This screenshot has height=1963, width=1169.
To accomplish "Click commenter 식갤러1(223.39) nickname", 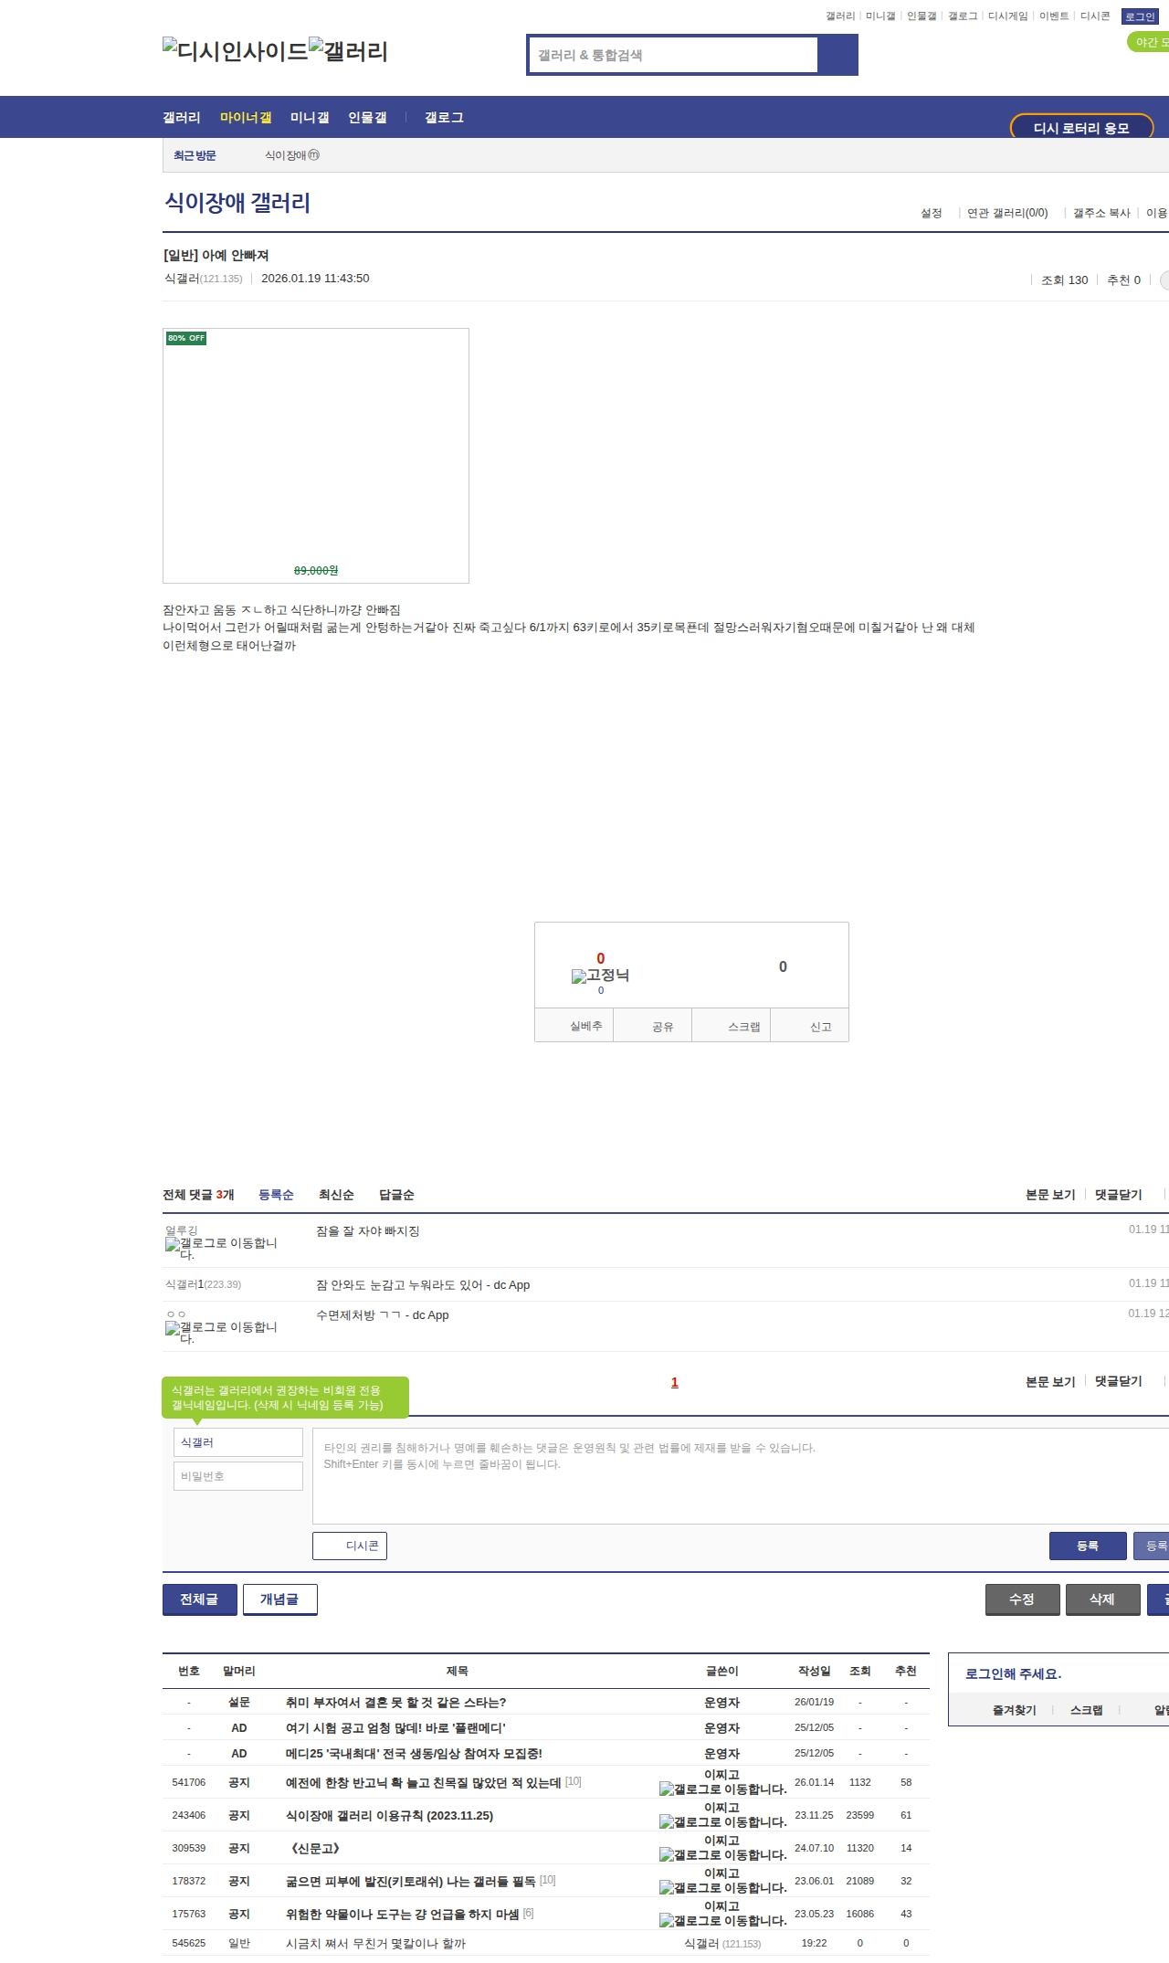I will coord(203,1284).
